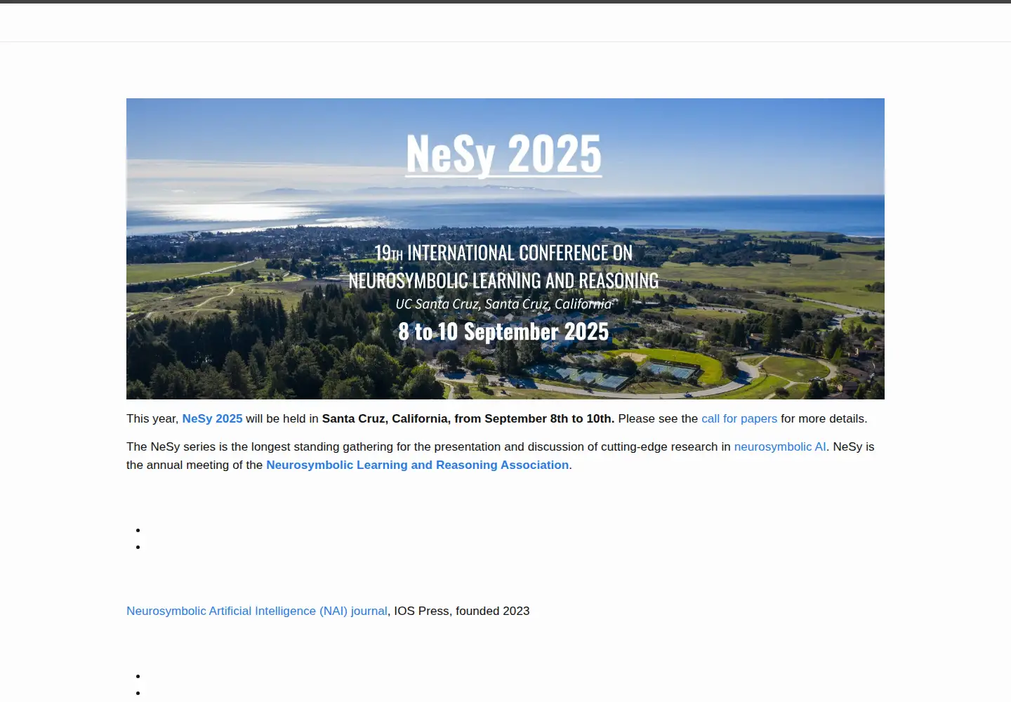Click the "19TH INTERNATIONAL CONFERENCE ON" banner line
This screenshot has width=1011, height=702.
coord(503,253)
